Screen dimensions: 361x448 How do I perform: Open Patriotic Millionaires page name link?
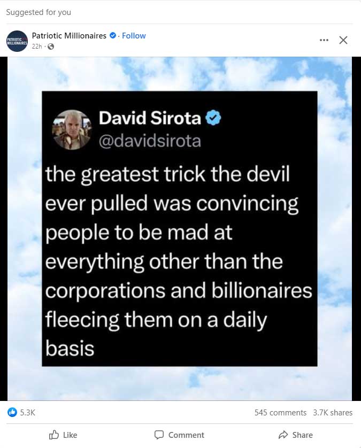pyautogui.click(x=69, y=36)
